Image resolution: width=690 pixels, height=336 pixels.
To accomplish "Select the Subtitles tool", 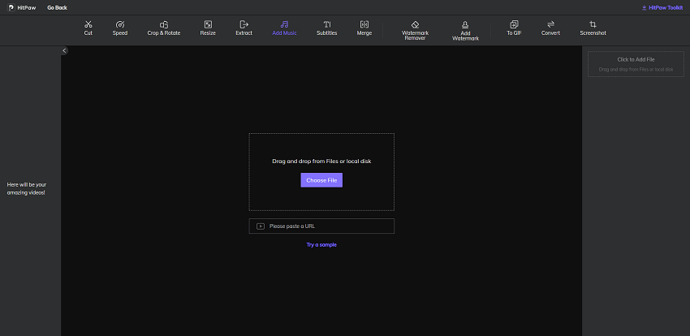I will (326, 28).
